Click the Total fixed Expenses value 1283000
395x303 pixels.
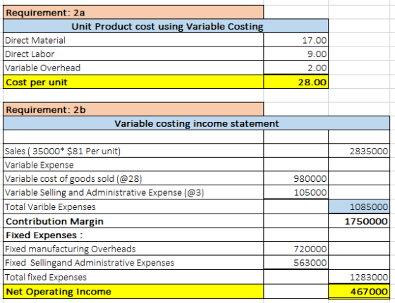point(359,277)
